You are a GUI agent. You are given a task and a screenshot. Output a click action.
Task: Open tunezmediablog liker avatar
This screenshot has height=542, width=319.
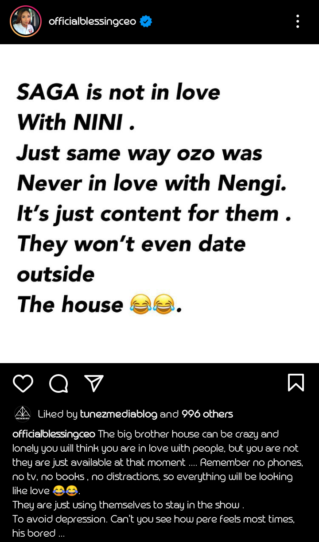point(23,414)
